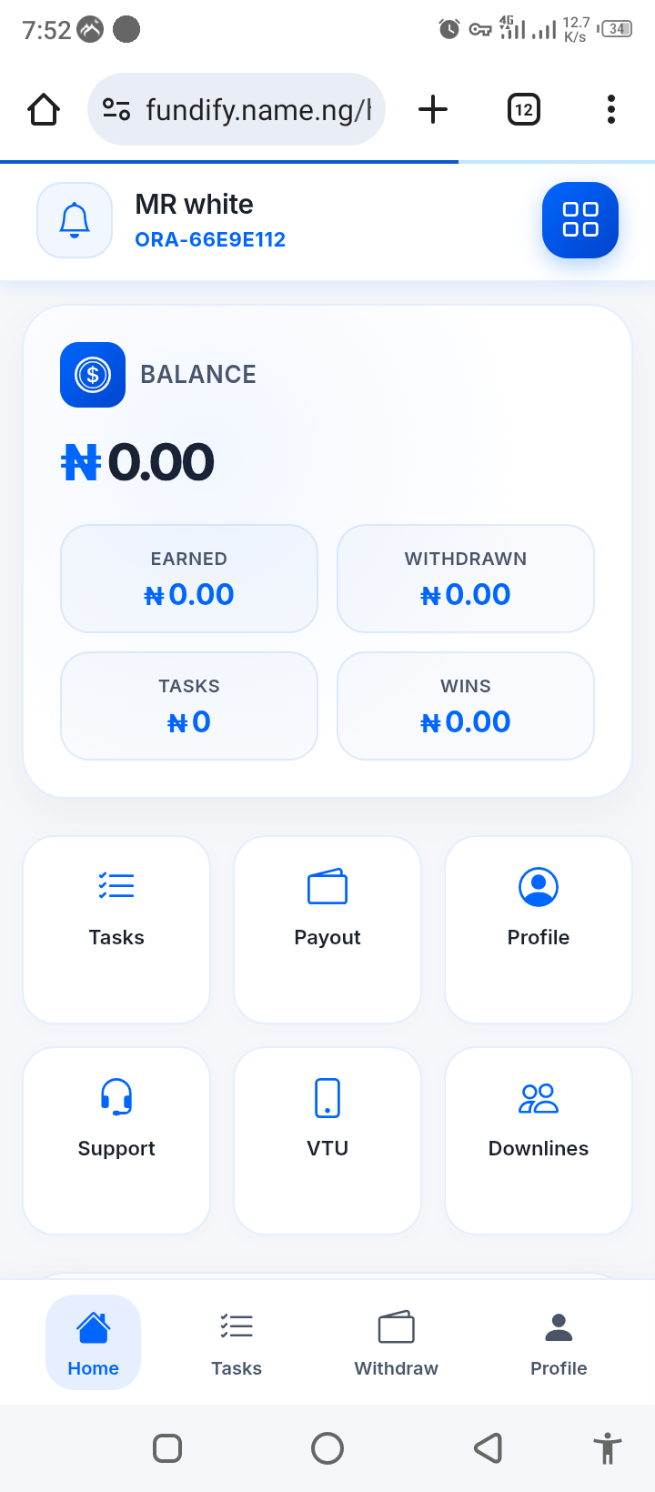The height and width of the screenshot is (1492, 655).
Task: Open the Profile bottom tab
Action: coord(559,1343)
